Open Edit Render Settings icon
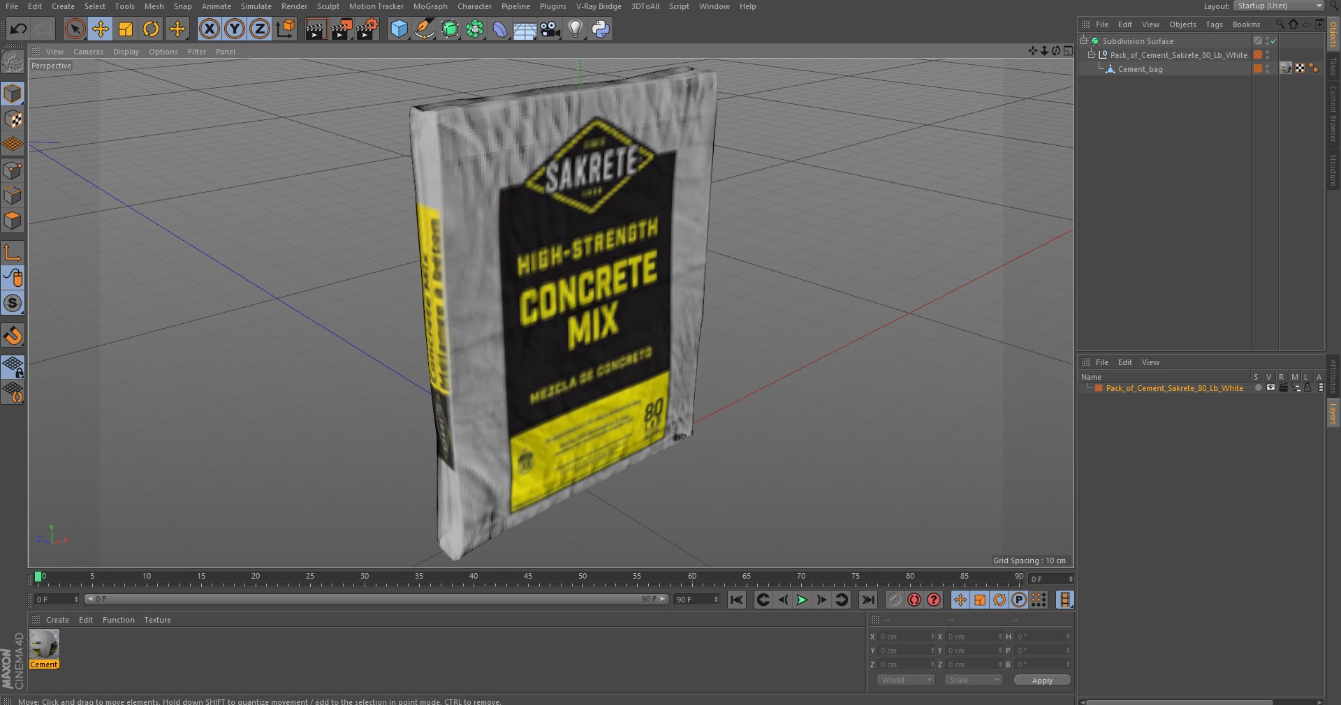Screen dimensions: 1341x705 pyautogui.click(x=367, y=29)
